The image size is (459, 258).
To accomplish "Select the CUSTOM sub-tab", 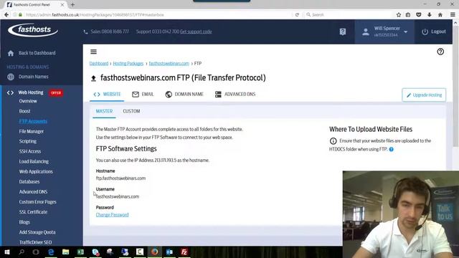I will point(131,111).
